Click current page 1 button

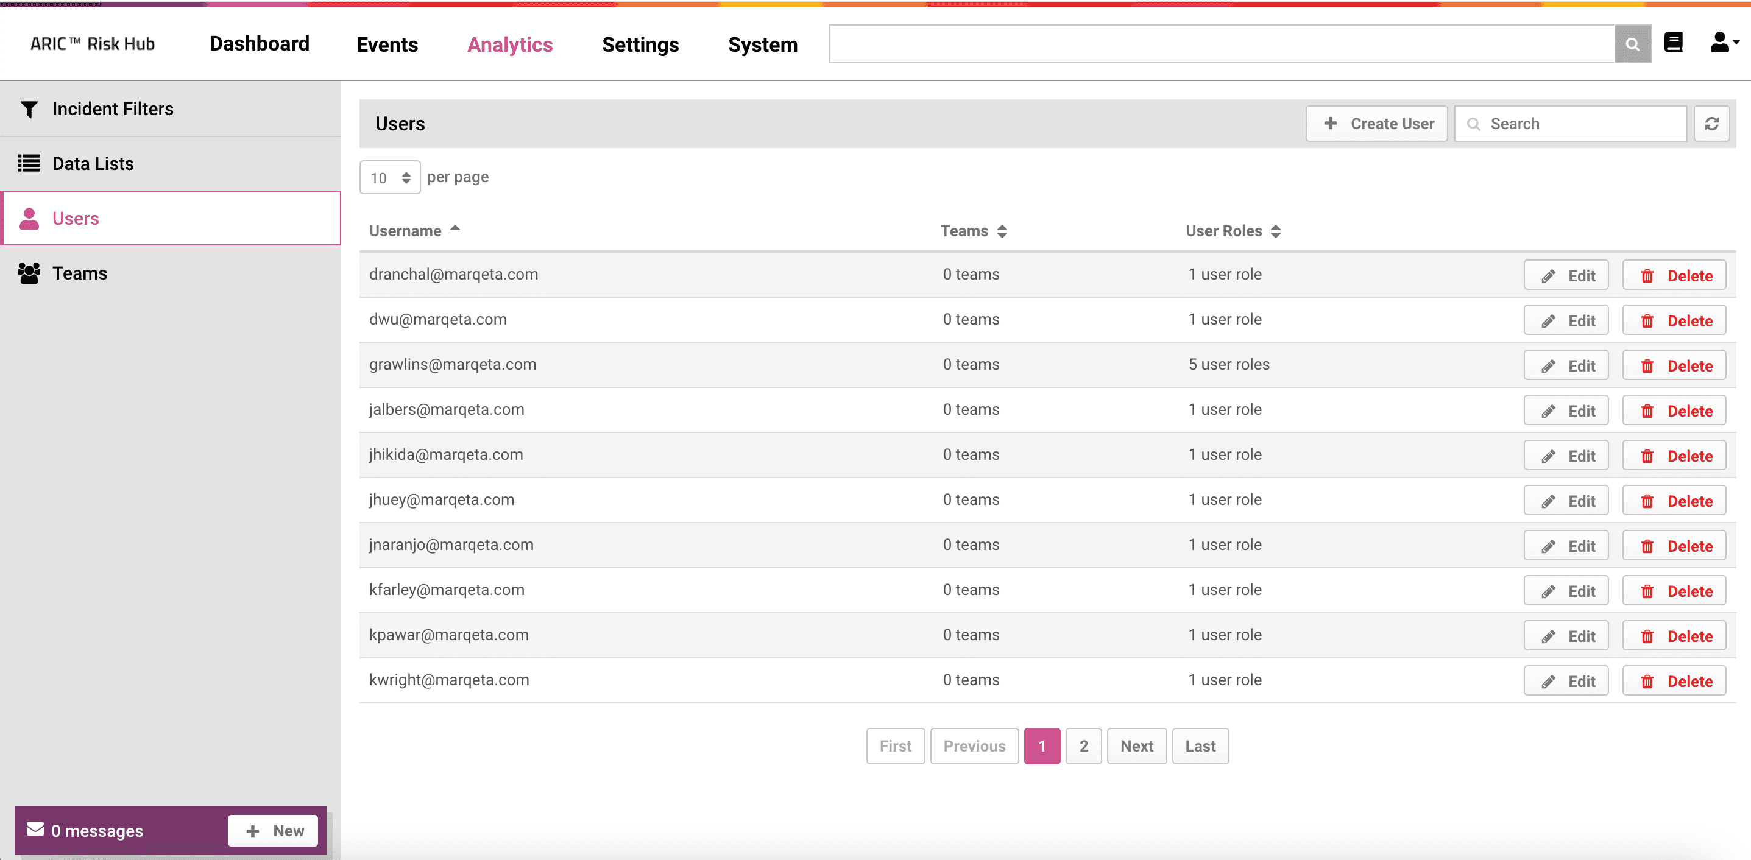(x=1042, y=746)
